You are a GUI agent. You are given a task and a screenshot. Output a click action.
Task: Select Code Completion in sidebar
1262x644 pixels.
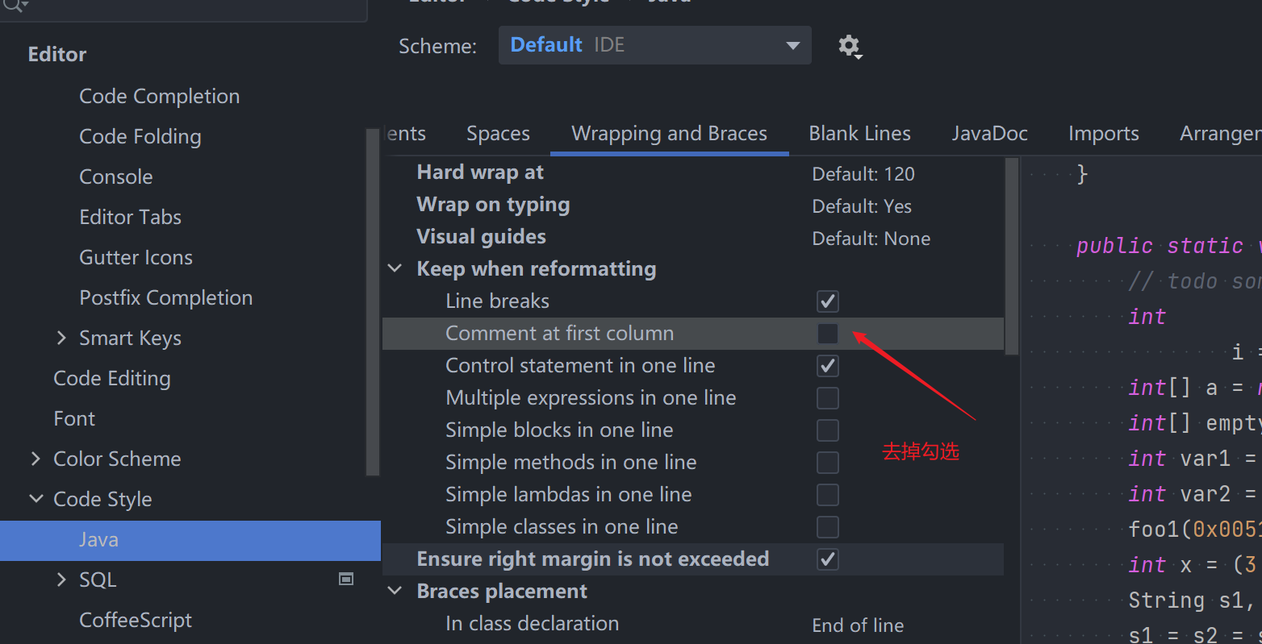[159, 96]
